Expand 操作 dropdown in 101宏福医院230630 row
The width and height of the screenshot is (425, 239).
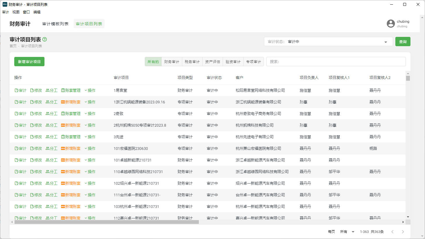90,148
